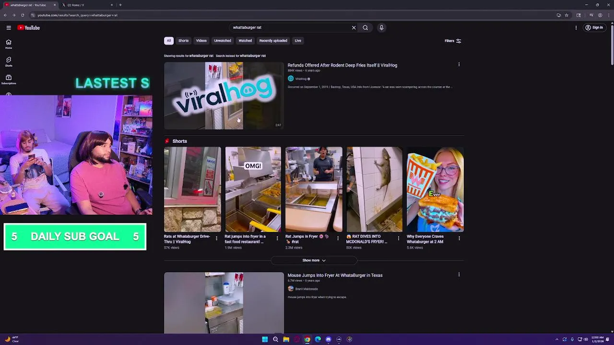Click the browser address bar URL
The height and width of the screenshot is (345, 614).
coord(77,15)
